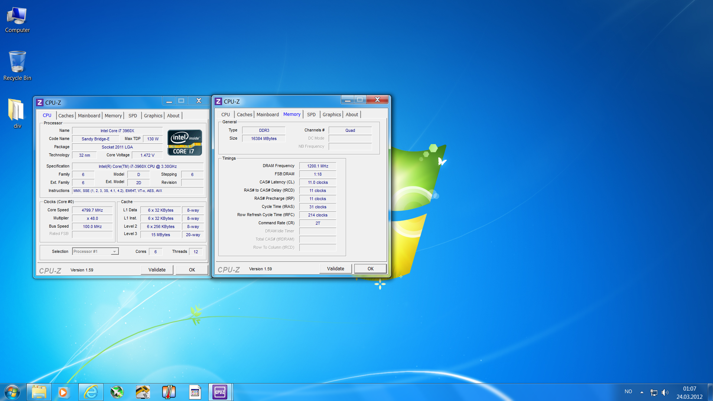The width and height of the screenshot is (713, 401).
Task: Open Graphics tab in left CPU-Z window
Action: 153,115
